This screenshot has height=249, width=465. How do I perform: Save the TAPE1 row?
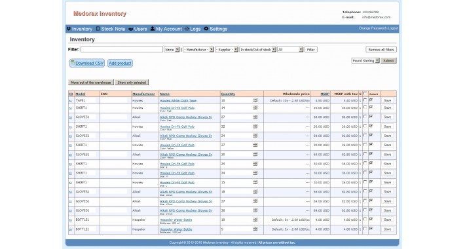(x=387, y=100)
